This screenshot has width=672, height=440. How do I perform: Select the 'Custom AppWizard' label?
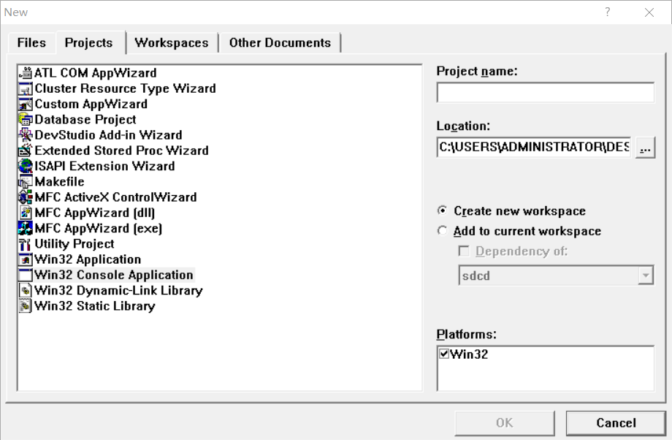[91, 104]
